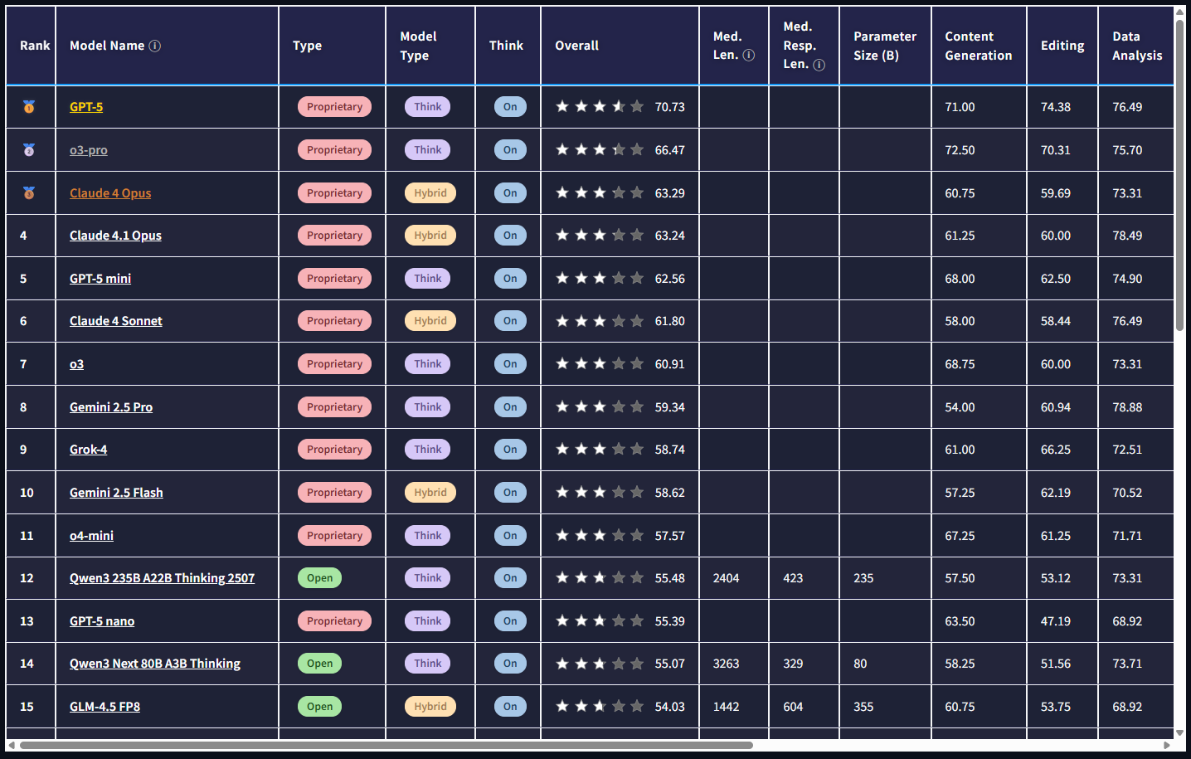Click the Hybrid tag for Claude 4 Opus
The height and width of the screenshot is (759, 1191).
point(430,193)
